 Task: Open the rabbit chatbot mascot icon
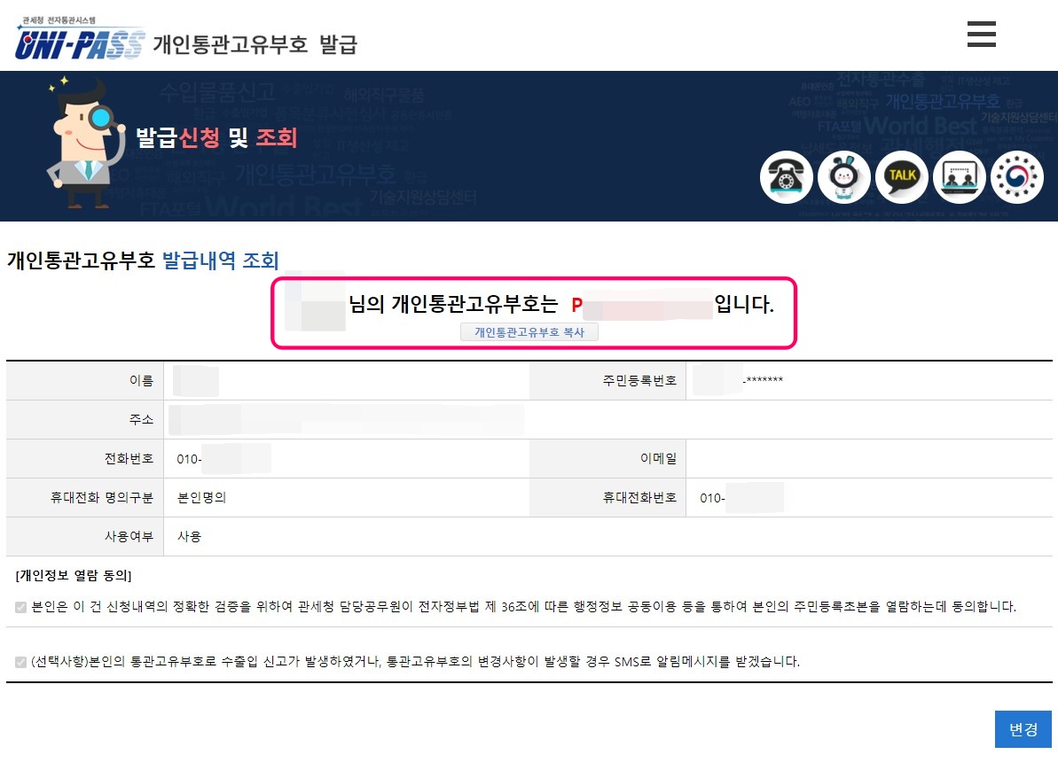(843, 177)
